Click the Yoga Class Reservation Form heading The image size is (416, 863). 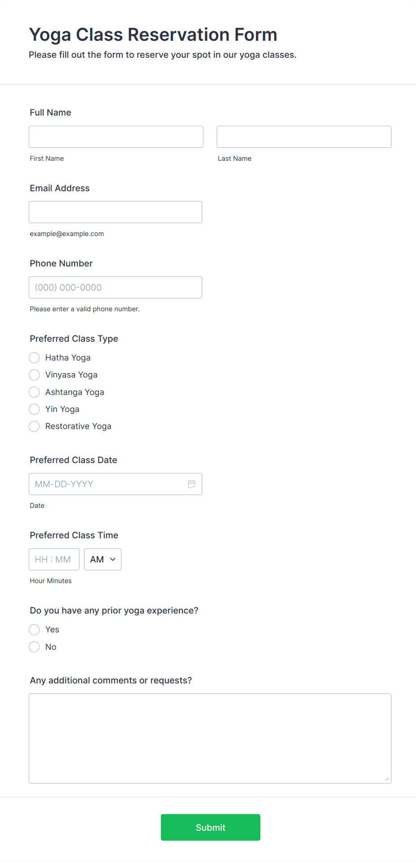click(153, 34)
